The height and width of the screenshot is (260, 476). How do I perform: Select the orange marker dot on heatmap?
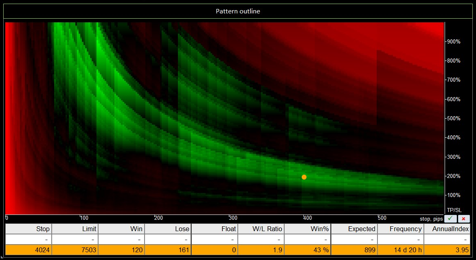pyautogui.click(x=304, y=177)
